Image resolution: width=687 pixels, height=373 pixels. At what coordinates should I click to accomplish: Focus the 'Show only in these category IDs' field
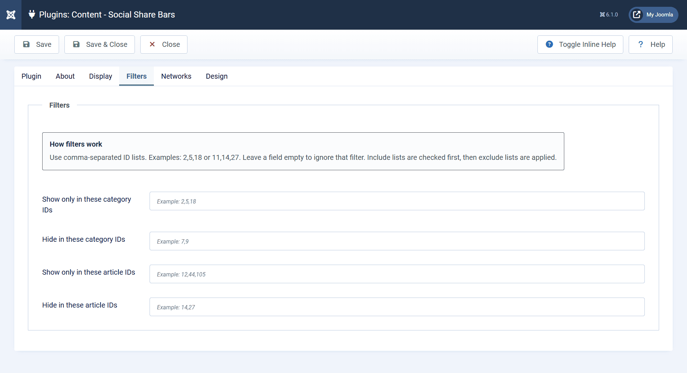397,201
